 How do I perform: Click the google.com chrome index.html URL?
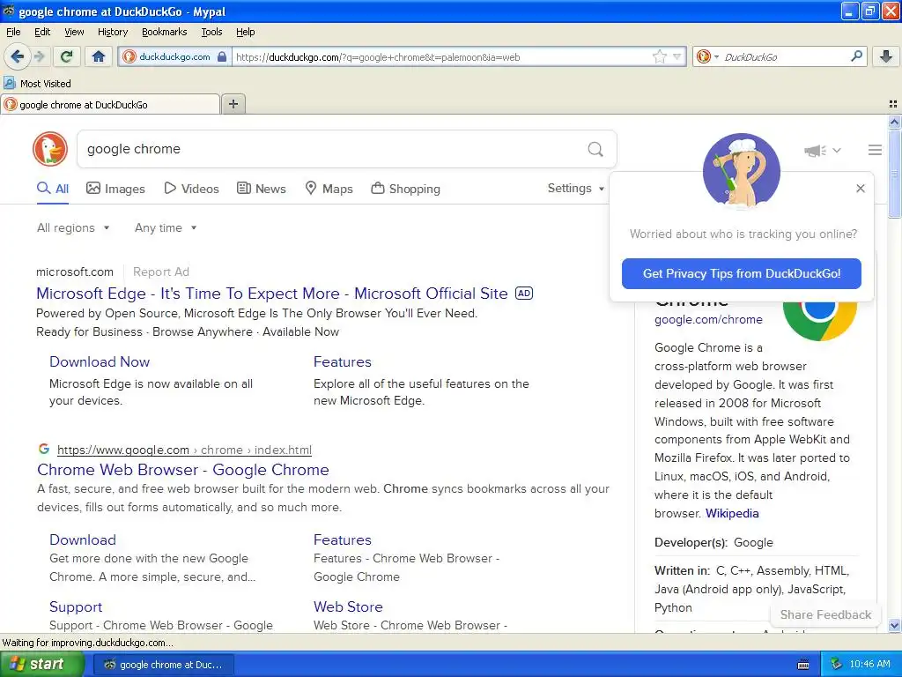click(x=184, y=450)
